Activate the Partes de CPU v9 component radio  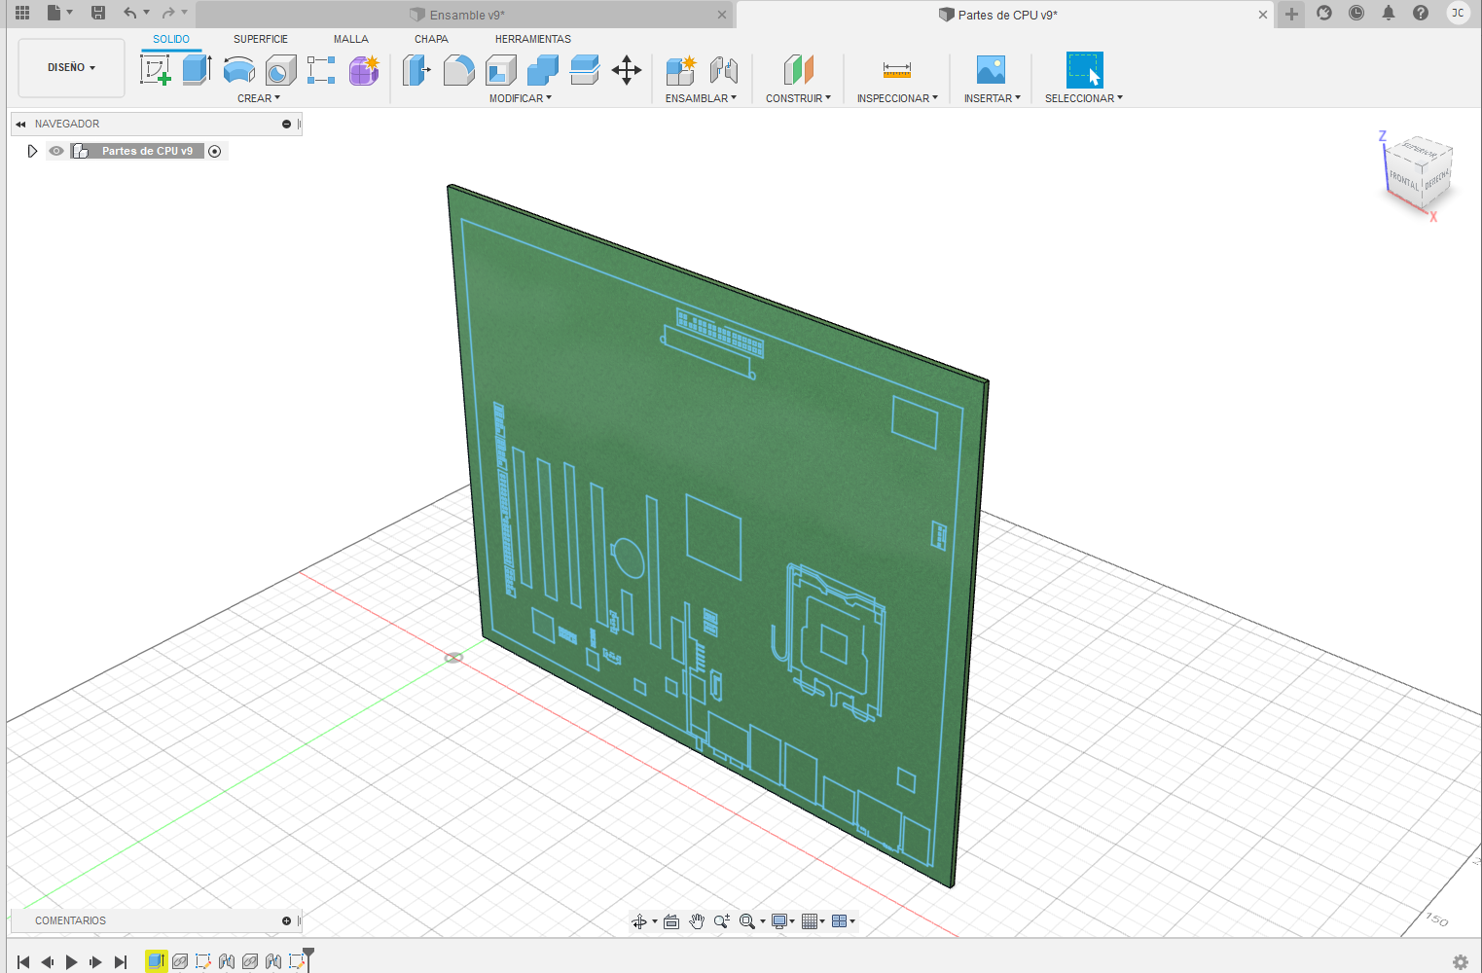[x=215, y=151]
